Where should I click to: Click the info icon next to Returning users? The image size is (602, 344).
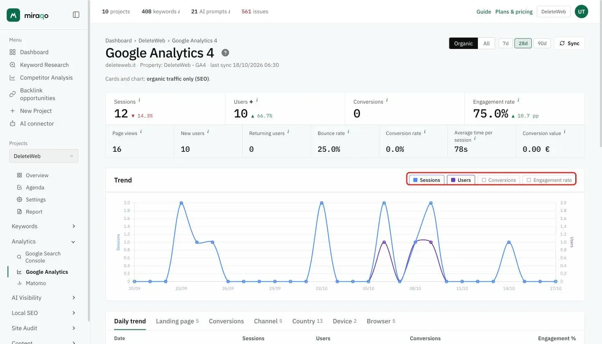pos(288,132)
